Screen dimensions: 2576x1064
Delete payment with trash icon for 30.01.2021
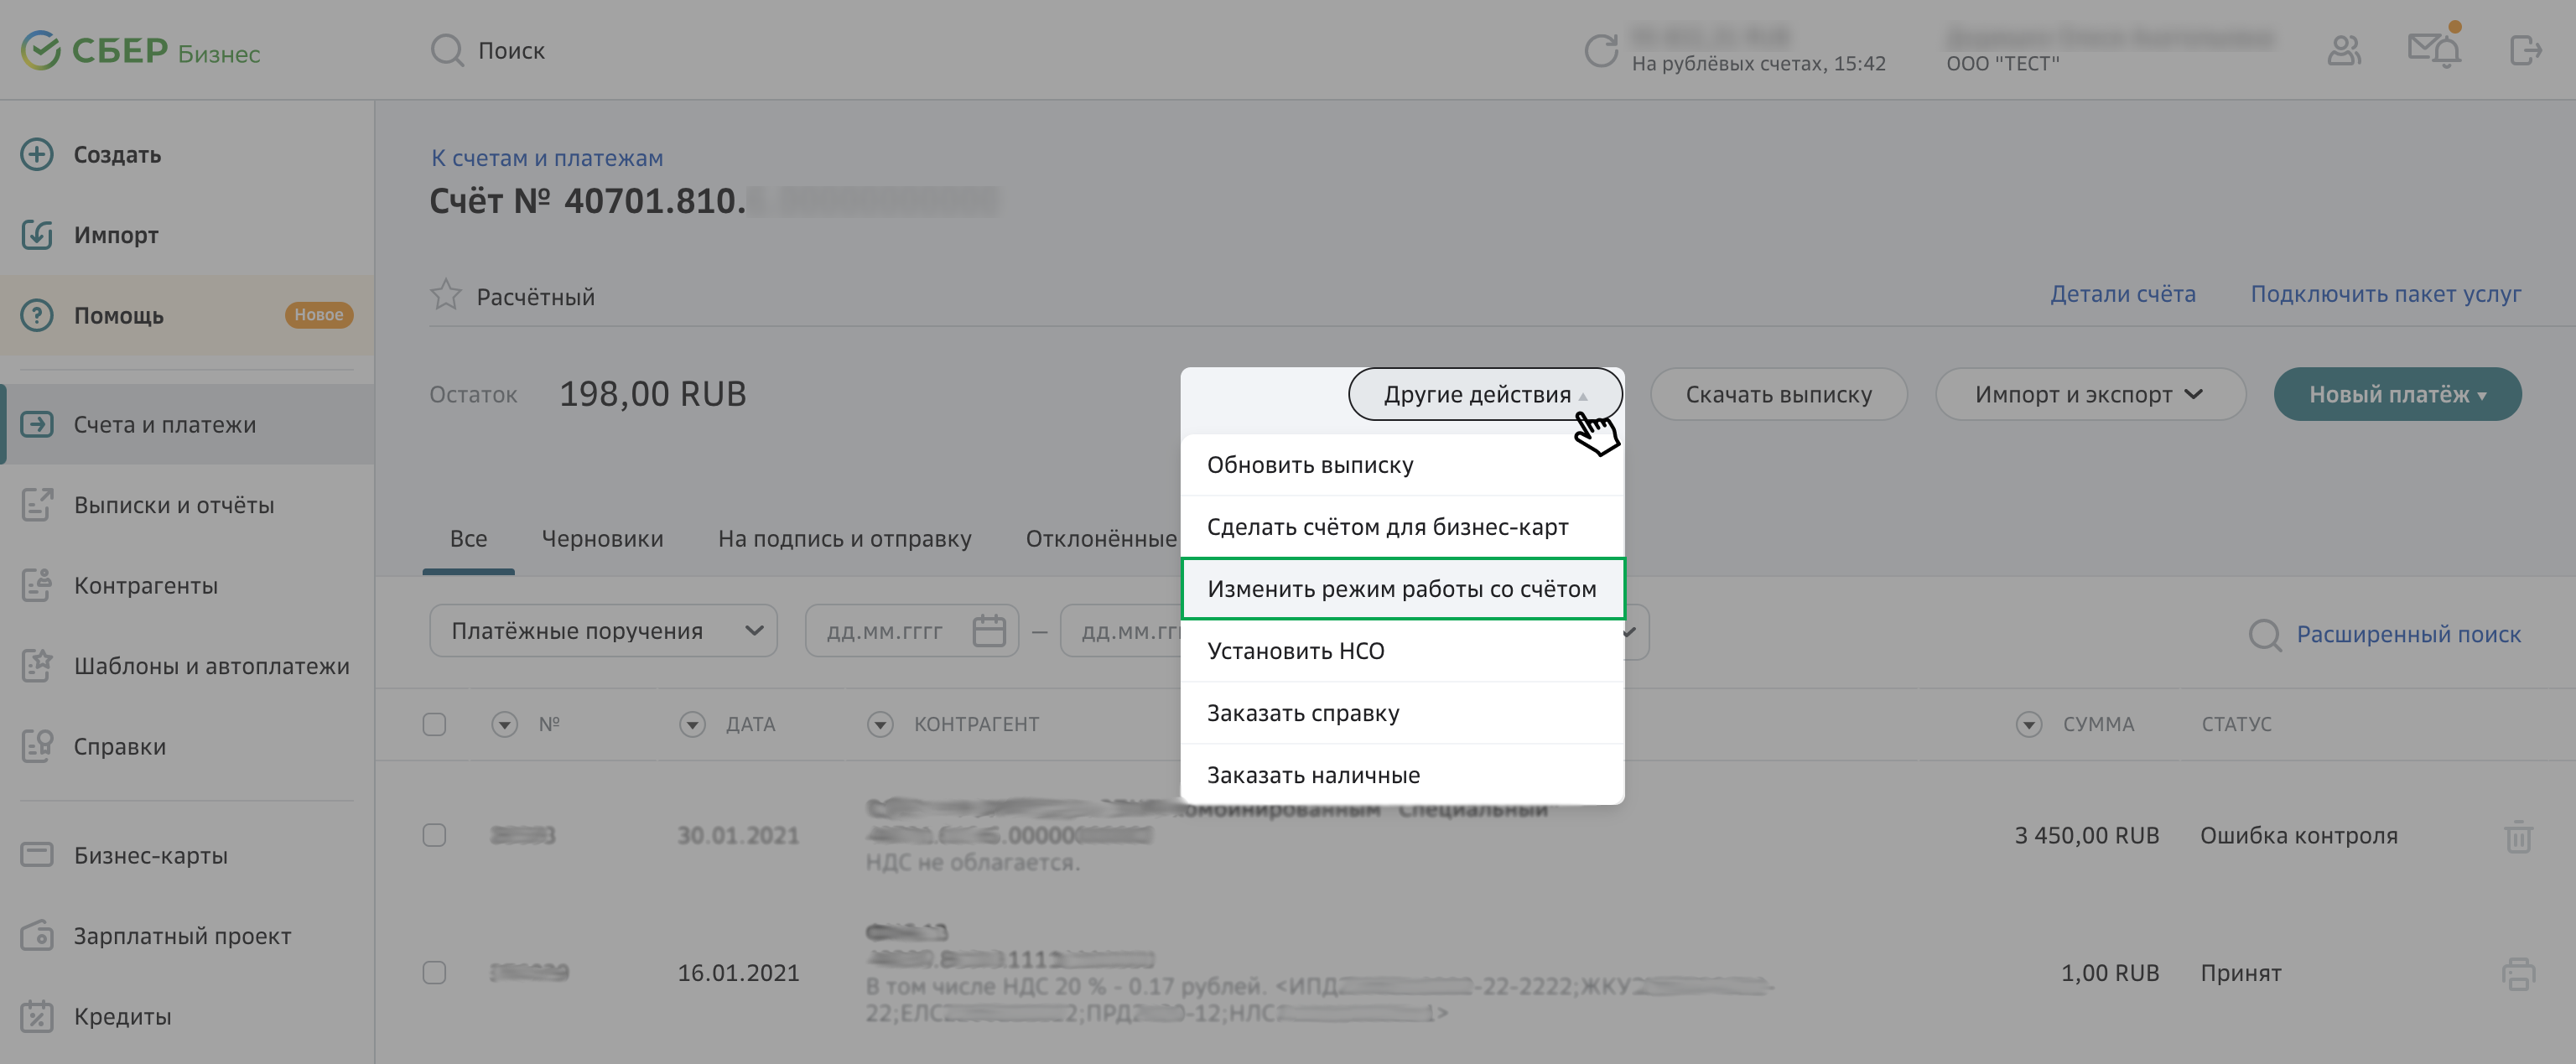tap(2517, 836)
